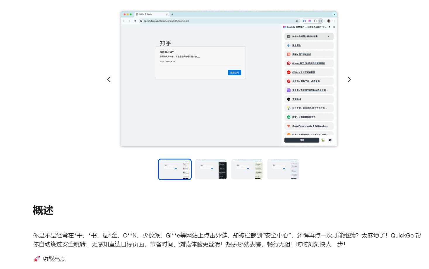Click the side panel toggle icon in the preview toolbar

click(x=321, y=21)
